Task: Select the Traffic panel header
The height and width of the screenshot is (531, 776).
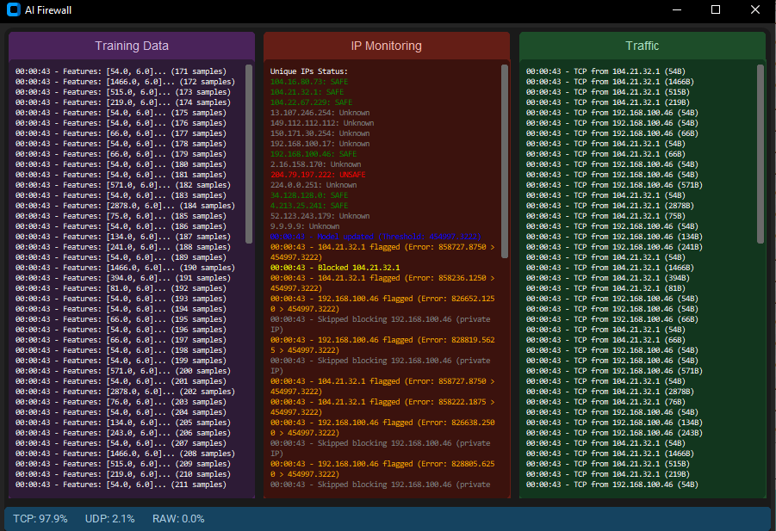Action: (642, 46)
